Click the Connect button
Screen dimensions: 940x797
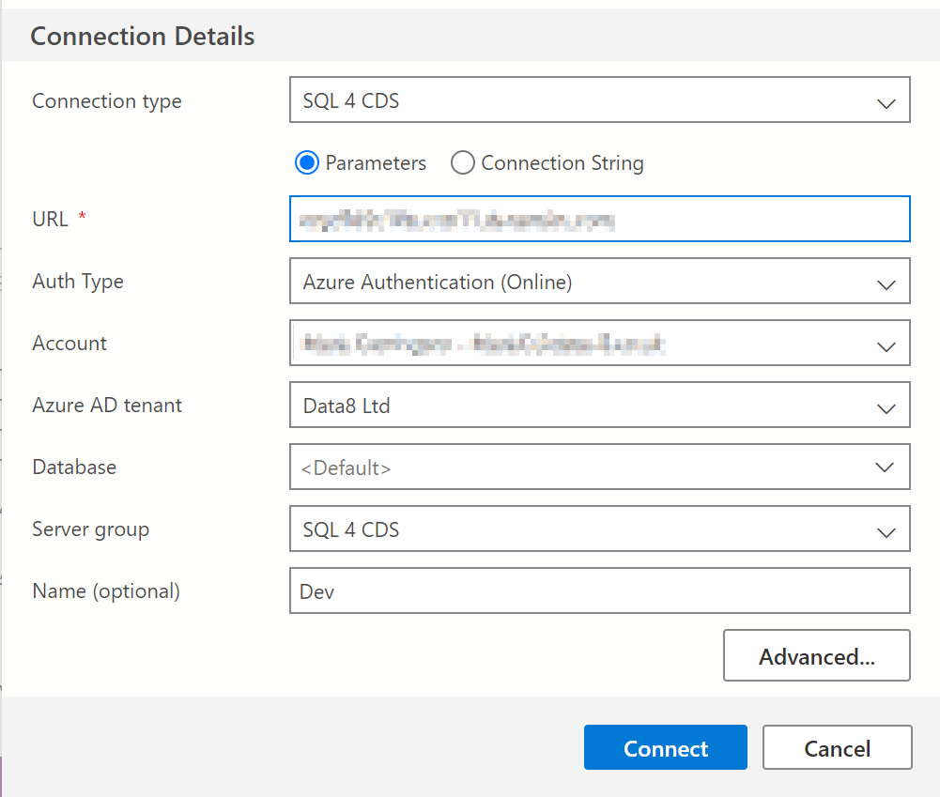pos(666,747)
